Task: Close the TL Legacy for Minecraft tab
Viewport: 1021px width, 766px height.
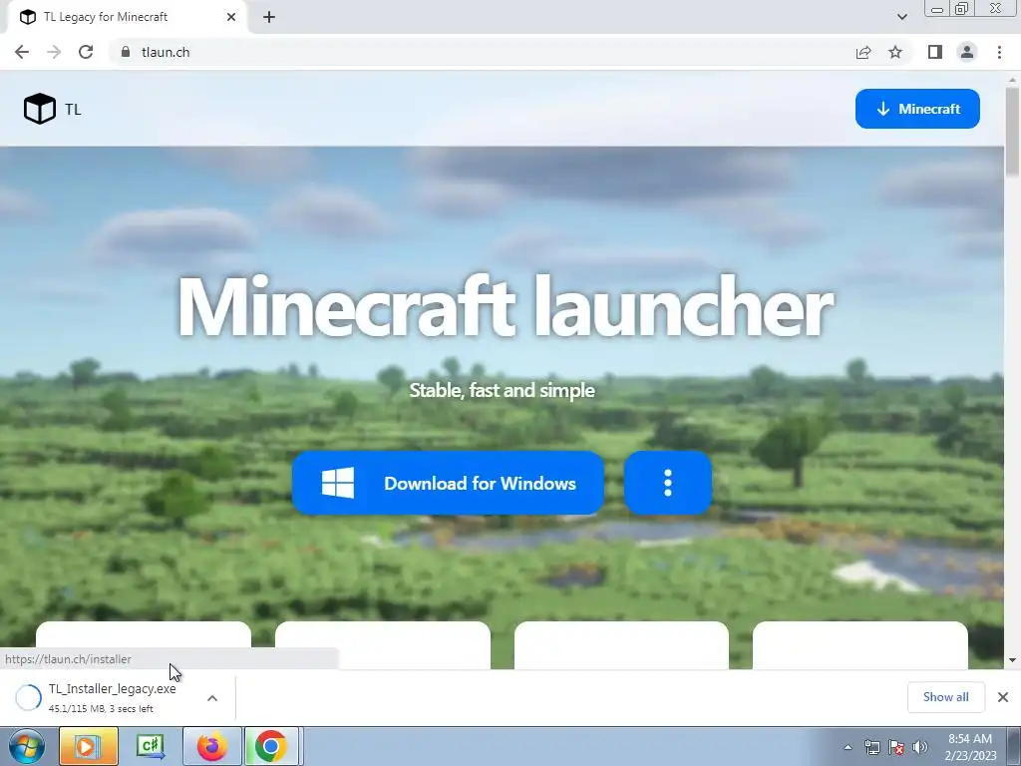Action: coord(231,17)
